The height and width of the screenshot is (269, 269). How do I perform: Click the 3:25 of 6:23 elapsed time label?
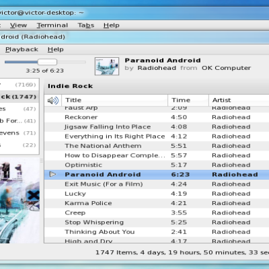(x=45, y=71)
